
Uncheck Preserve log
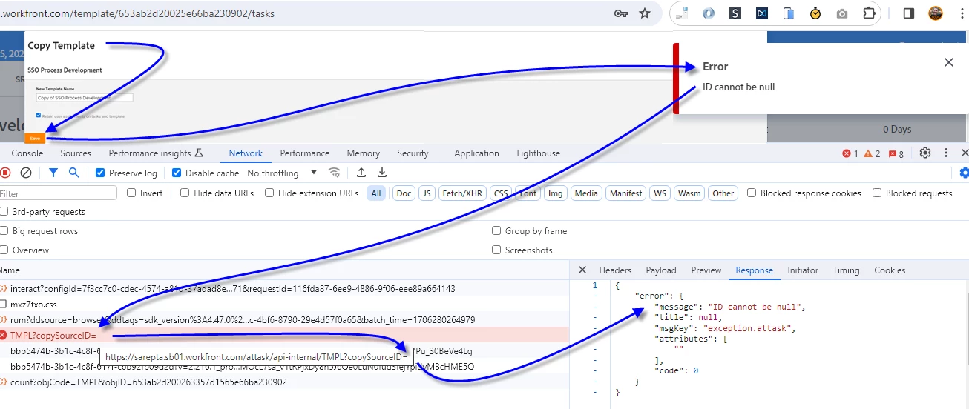[x=100, y=173]
